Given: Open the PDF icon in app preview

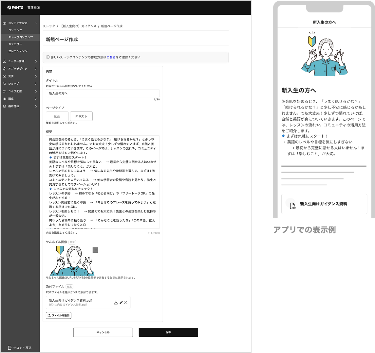Looking at the screenshot, I should [x=292, y=206].
